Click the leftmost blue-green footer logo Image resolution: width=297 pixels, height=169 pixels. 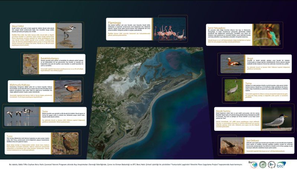(254, 165)
